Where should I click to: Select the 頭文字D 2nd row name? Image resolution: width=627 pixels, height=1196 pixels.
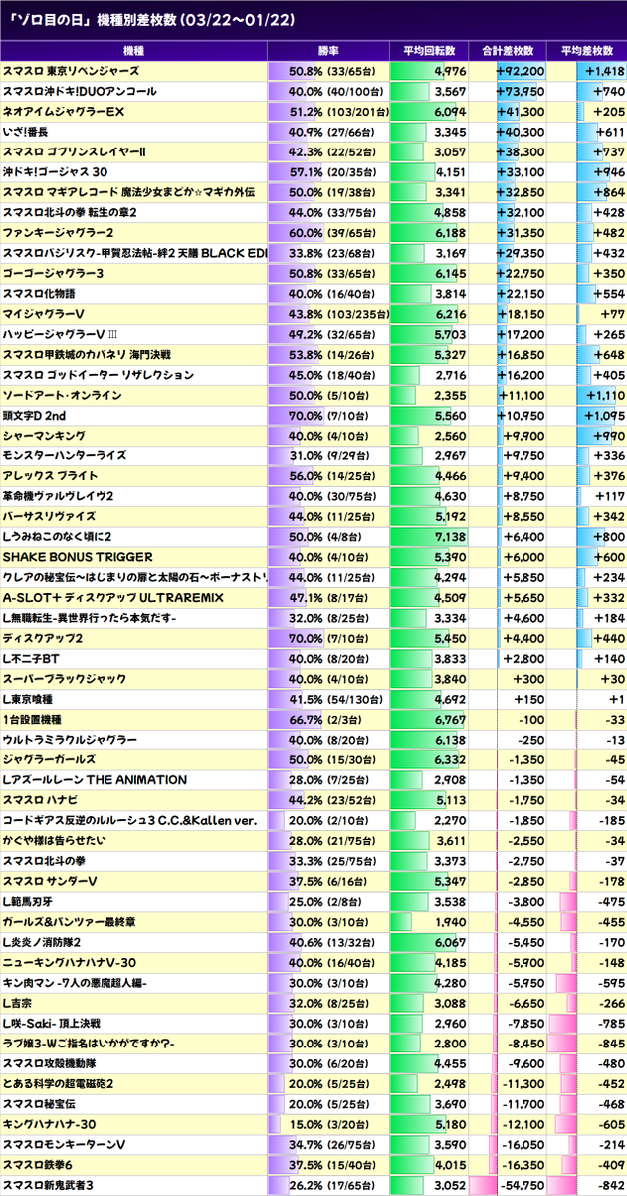(34, 416)
